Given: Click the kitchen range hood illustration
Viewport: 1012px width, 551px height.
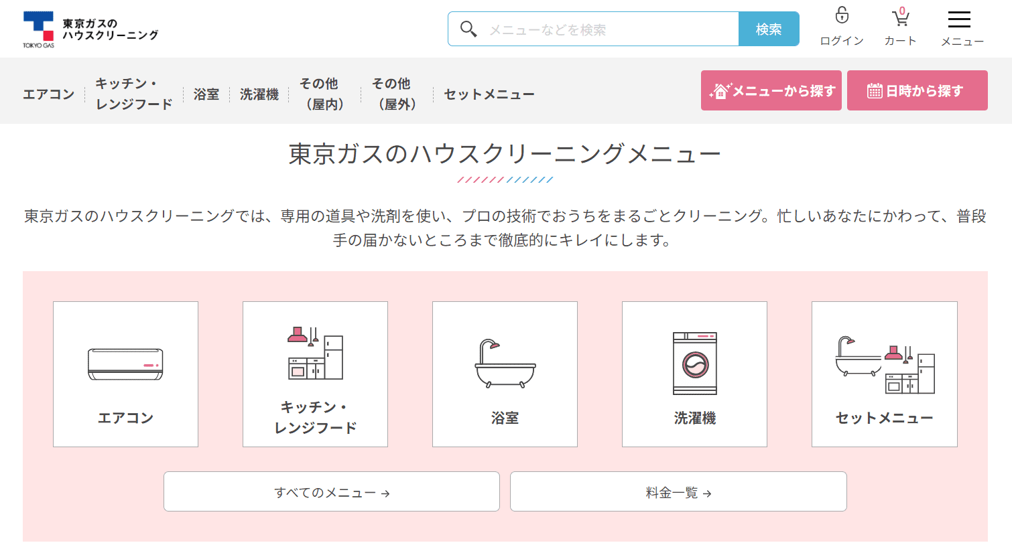Looking at the screenshot, I should click(315, 353).
